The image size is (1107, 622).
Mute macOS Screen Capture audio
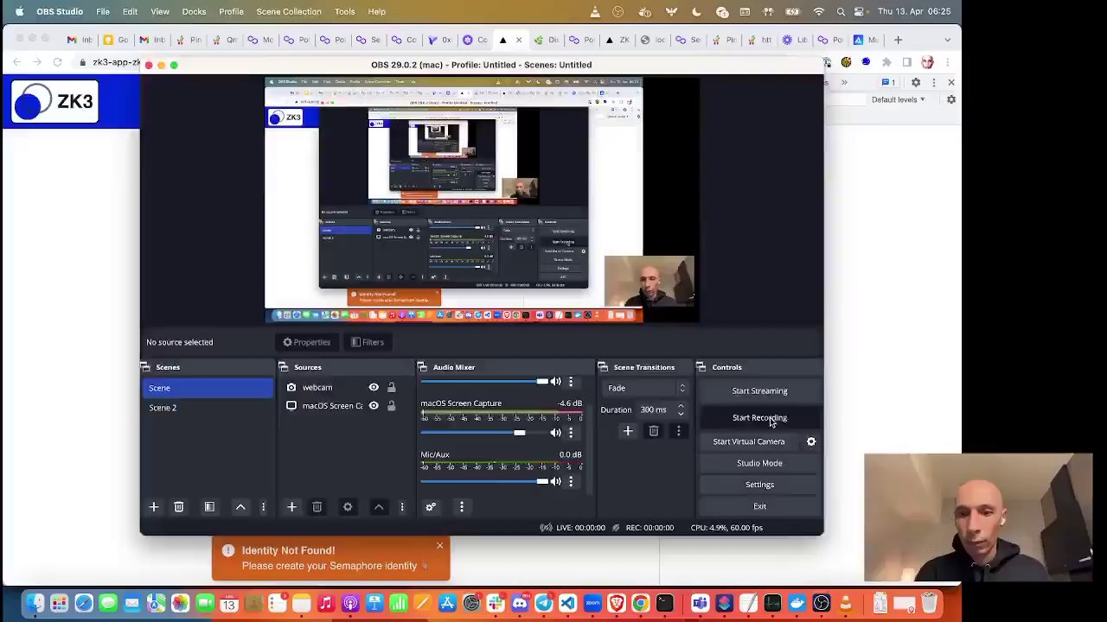click(x=555, y=433)
